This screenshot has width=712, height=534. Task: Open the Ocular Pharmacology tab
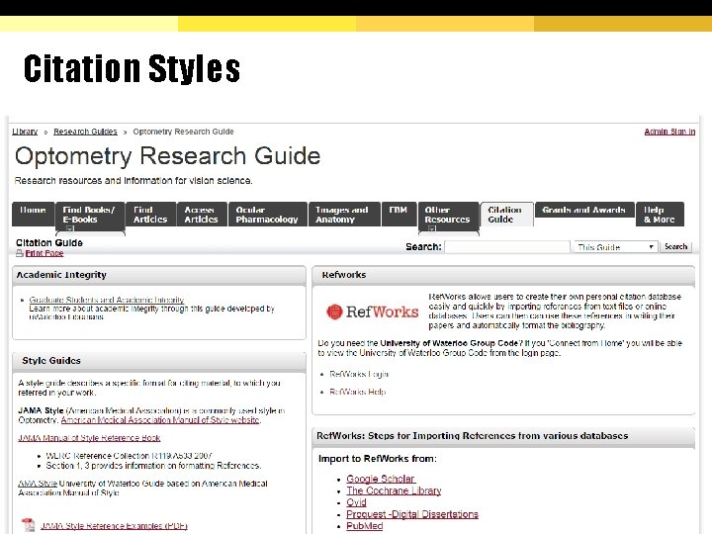tap(267, 214)
